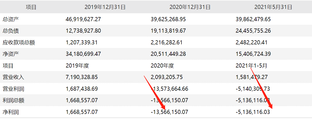The height and width of the screenshot is (119, 312).
Task: Click the 2021年5月31日 column header
Action: (273, 7)
